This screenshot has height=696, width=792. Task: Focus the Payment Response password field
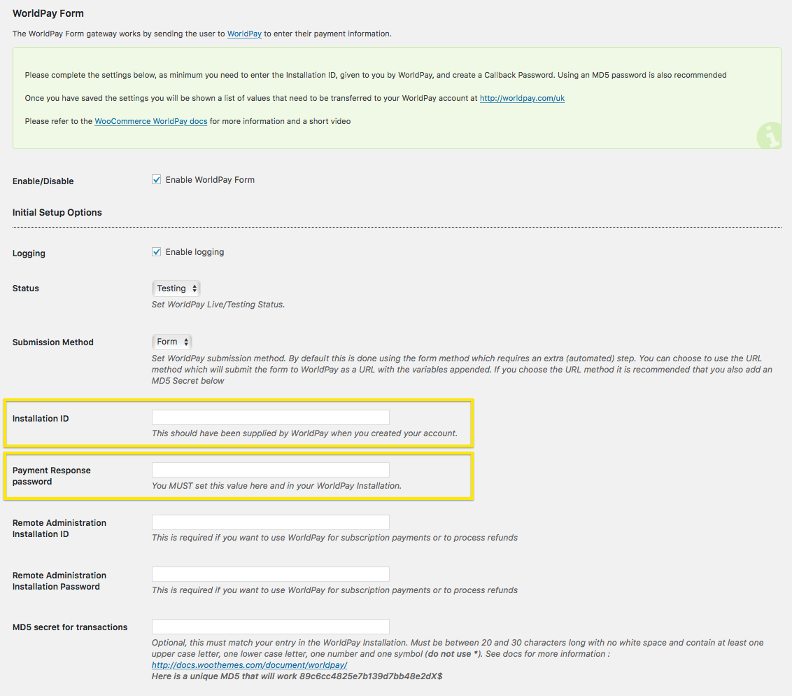270,469
